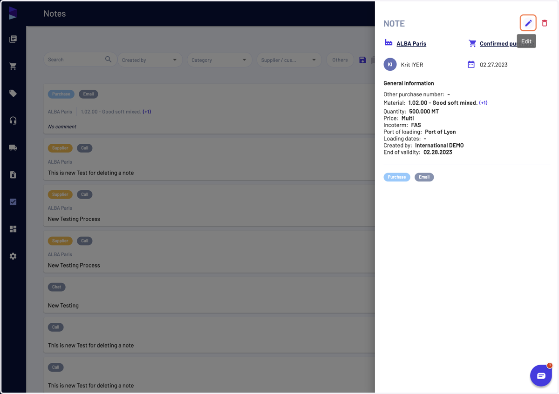Open the Category dropdown
This screenshot has height=394, width=559.
click(x=219, y=60)
